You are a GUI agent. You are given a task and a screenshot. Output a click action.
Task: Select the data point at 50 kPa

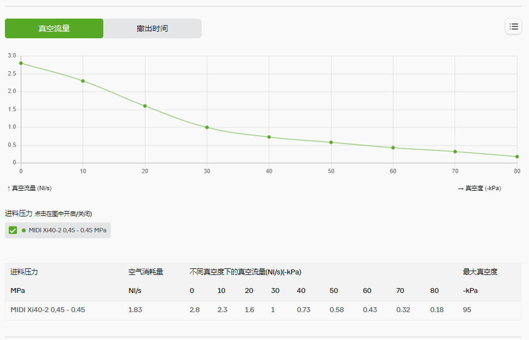click(x=331, y=142)
